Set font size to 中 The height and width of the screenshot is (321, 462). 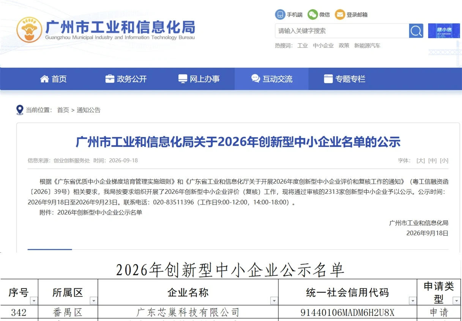tap(432, 160)
